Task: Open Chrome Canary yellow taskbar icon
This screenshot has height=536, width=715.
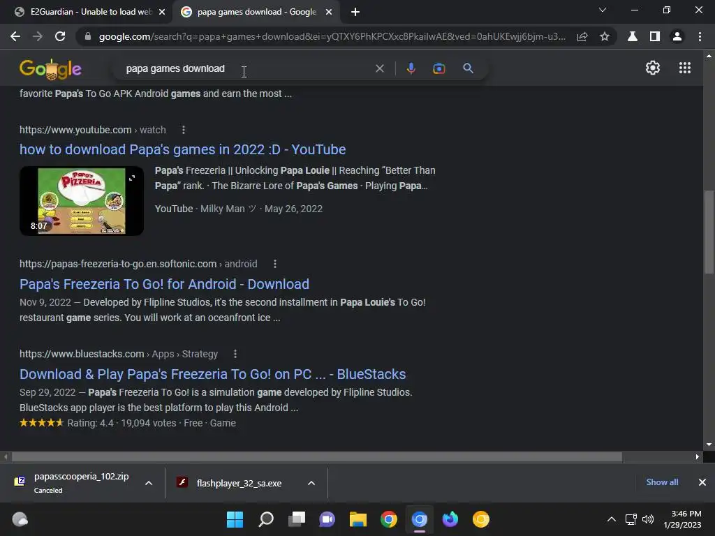Action: click(480, 519)
